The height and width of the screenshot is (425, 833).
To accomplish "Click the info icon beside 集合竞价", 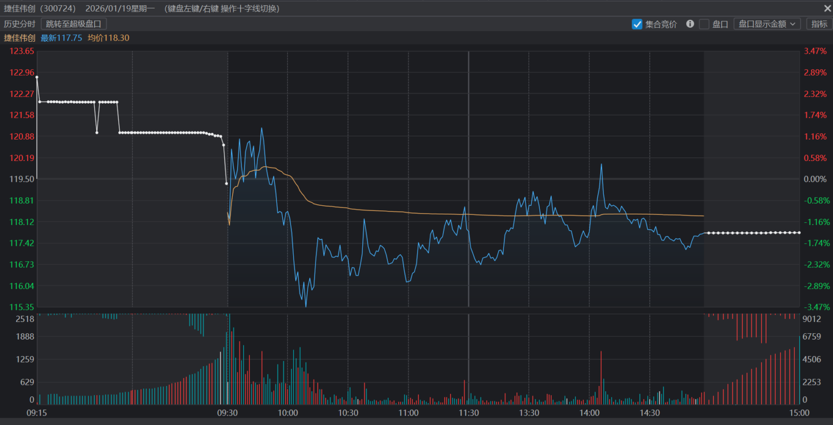I will point(690,24).
